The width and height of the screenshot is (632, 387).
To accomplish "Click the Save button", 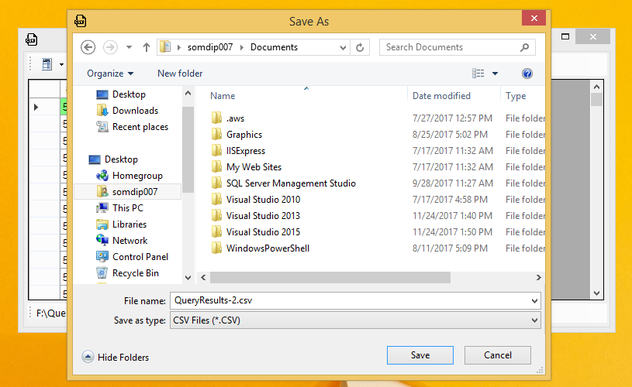I will coord(420,355).
